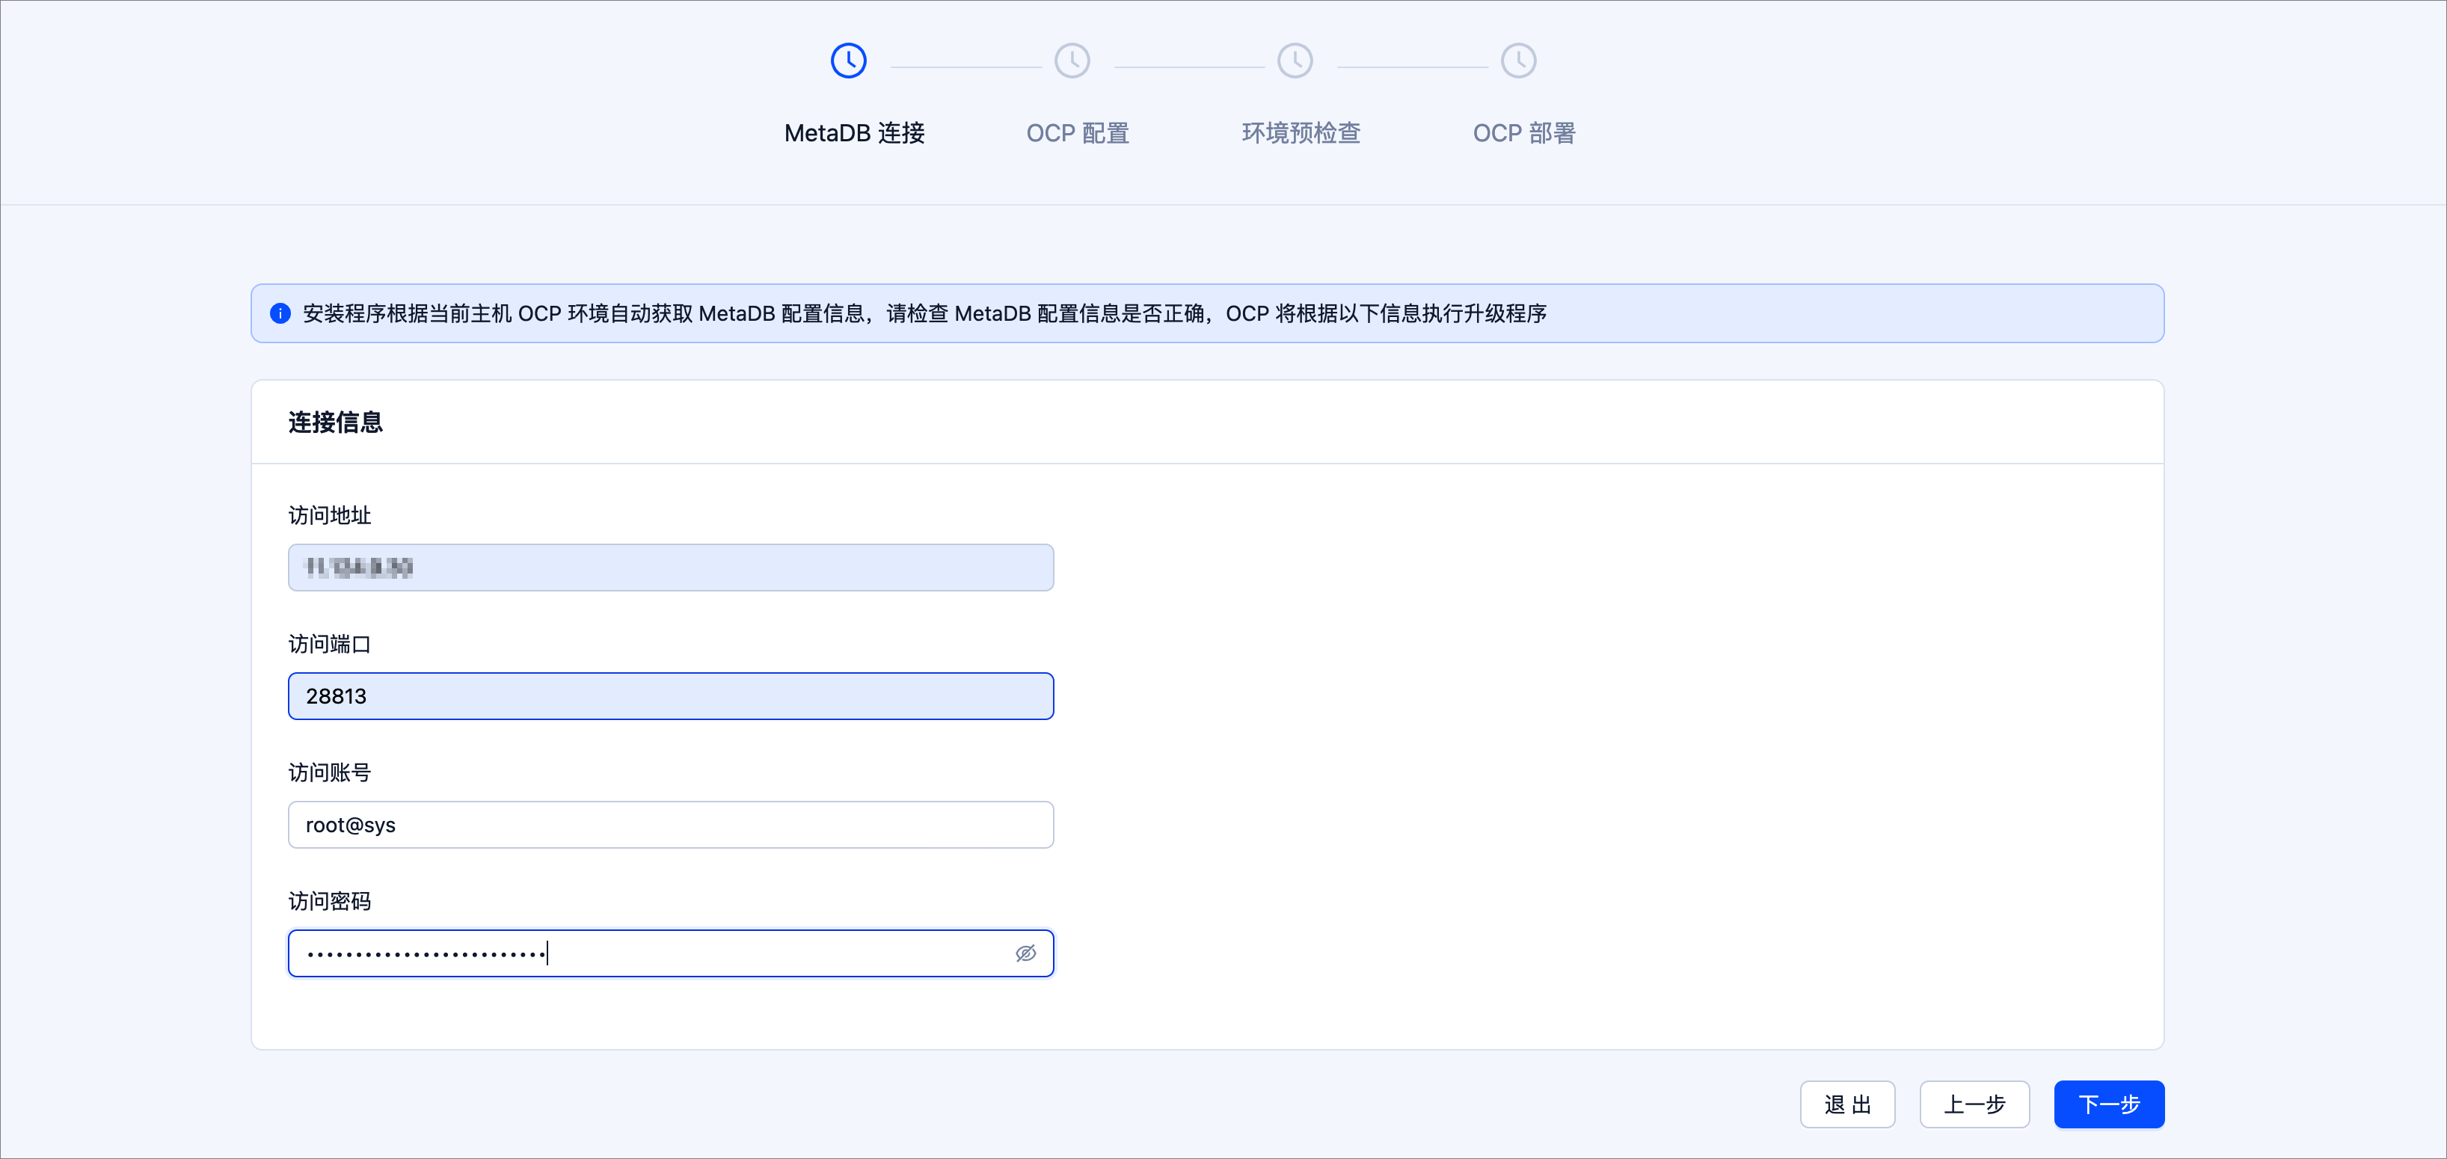Click the 环境预检查 step clock icon
This screenshot has height=1159, width=2447.
[x=1295, y=61]
